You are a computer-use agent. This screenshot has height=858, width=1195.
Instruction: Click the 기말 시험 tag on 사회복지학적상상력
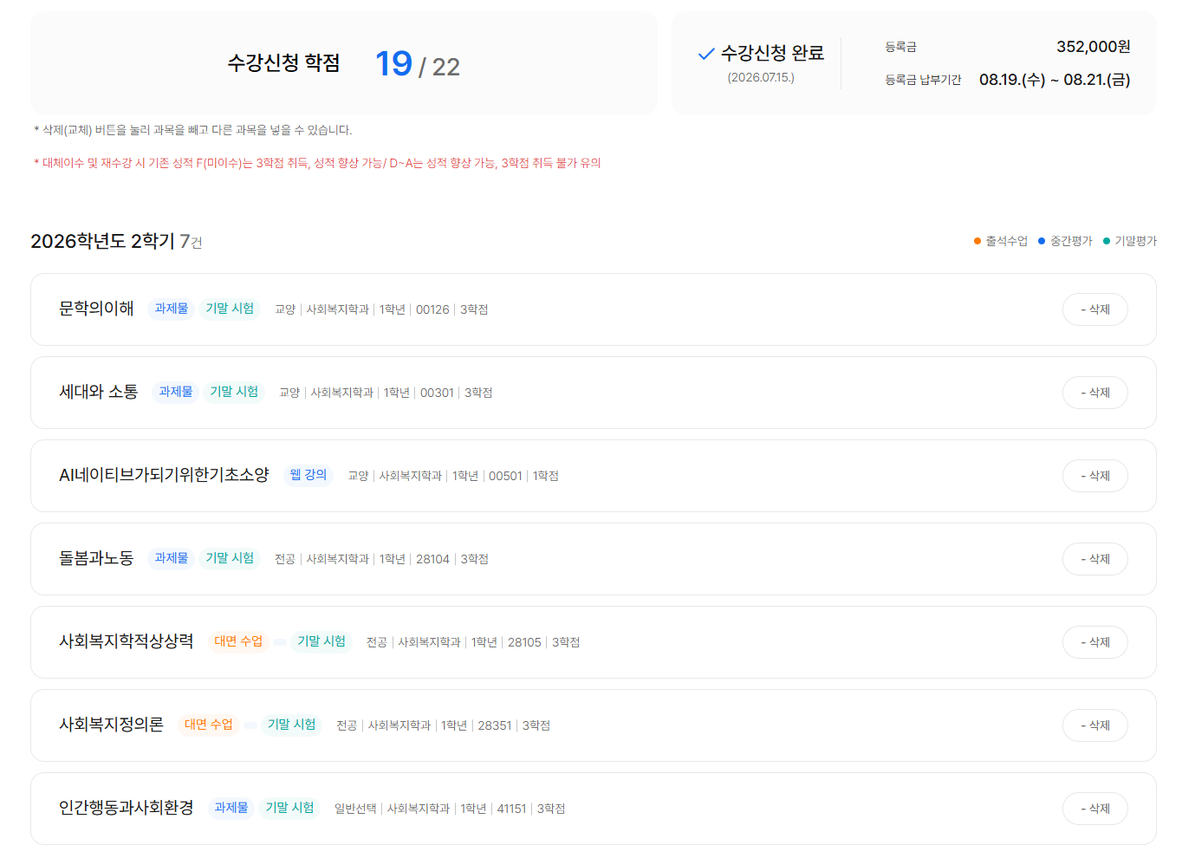tap(321, 641)
